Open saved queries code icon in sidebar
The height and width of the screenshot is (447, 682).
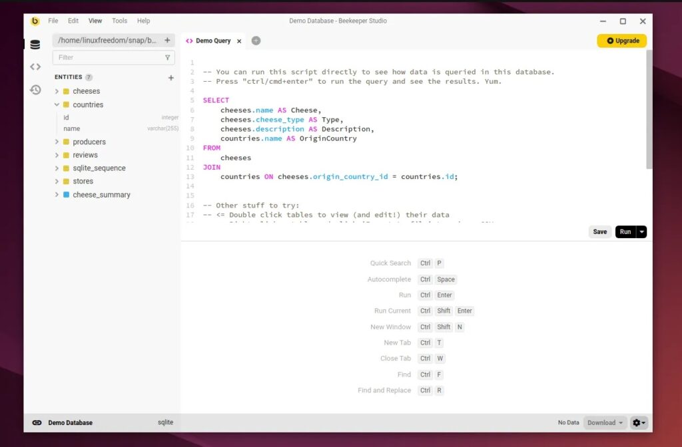tap(35, 67)
